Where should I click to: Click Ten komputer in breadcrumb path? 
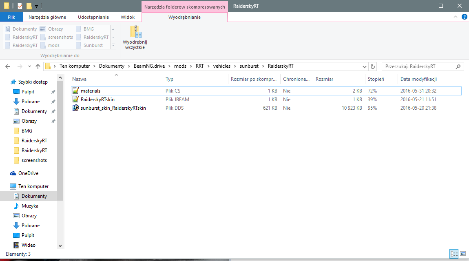[x=75, y=66]
